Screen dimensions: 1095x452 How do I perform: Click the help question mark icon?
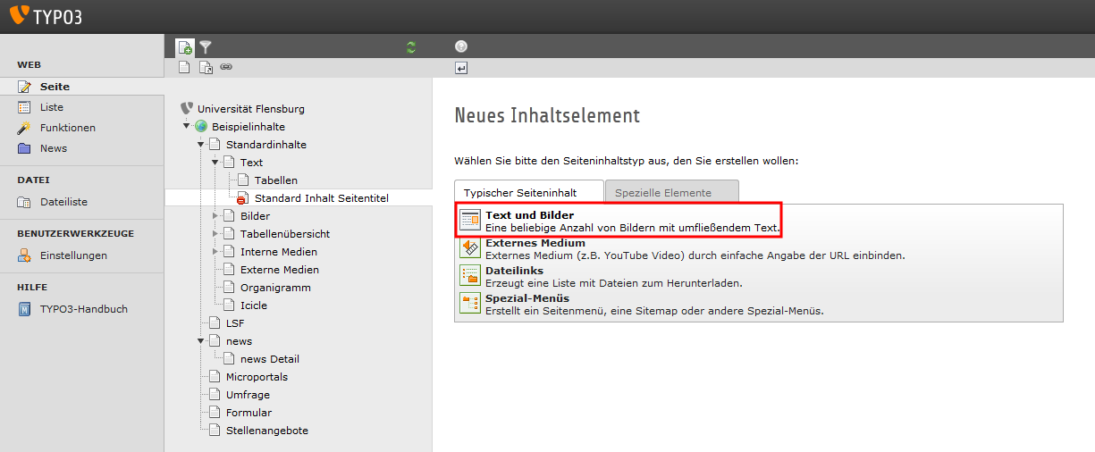click(461, 47)
